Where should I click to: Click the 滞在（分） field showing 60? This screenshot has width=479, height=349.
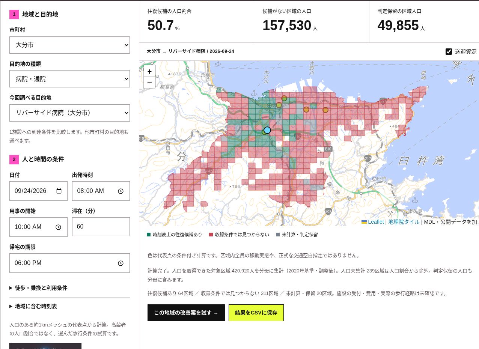101,227
